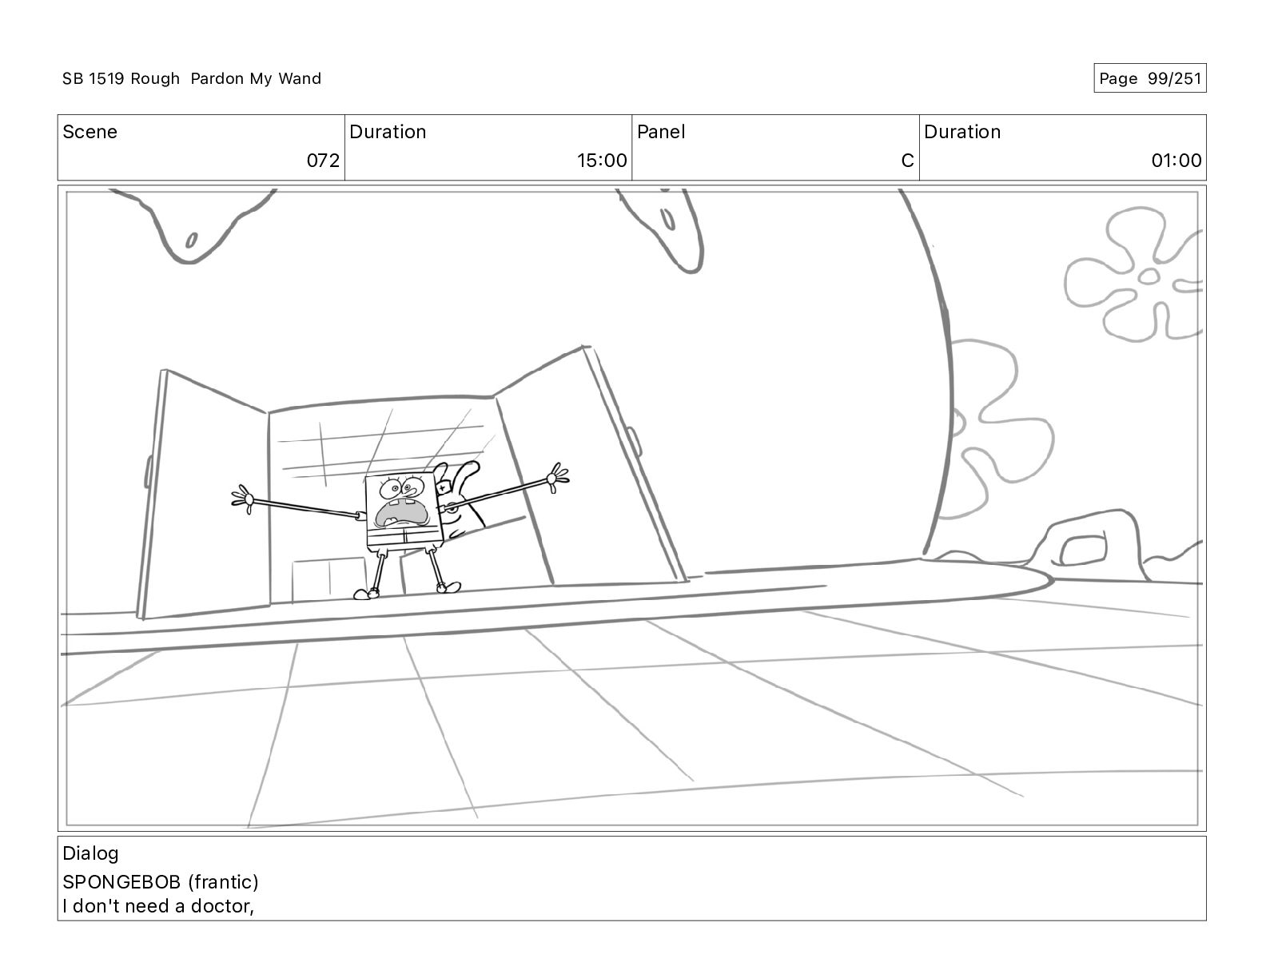Click the panel Duration value '01:00'
The width and height of the screenshot is (1266, 978).
(x=1176, y=161)
